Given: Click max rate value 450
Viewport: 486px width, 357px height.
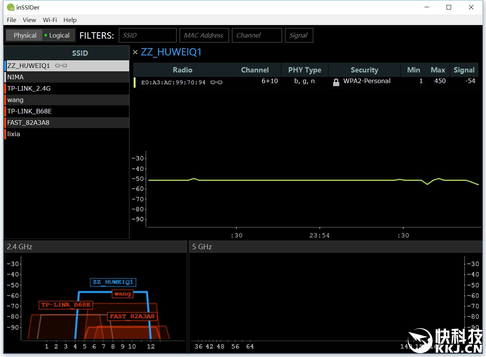Looking at the screenshot, I should [440, 81].
